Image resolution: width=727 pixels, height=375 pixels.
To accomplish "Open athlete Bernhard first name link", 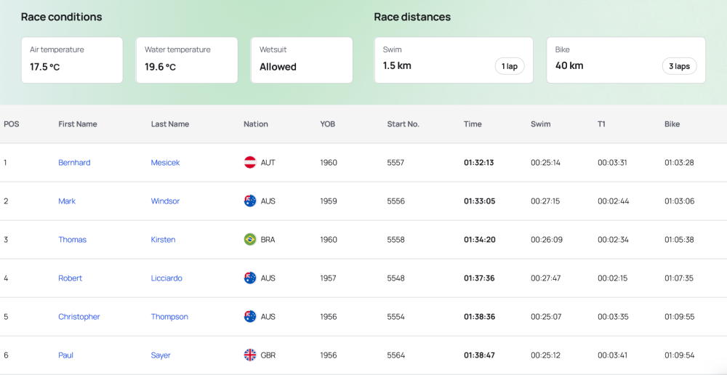I will [x=74, y=163].
